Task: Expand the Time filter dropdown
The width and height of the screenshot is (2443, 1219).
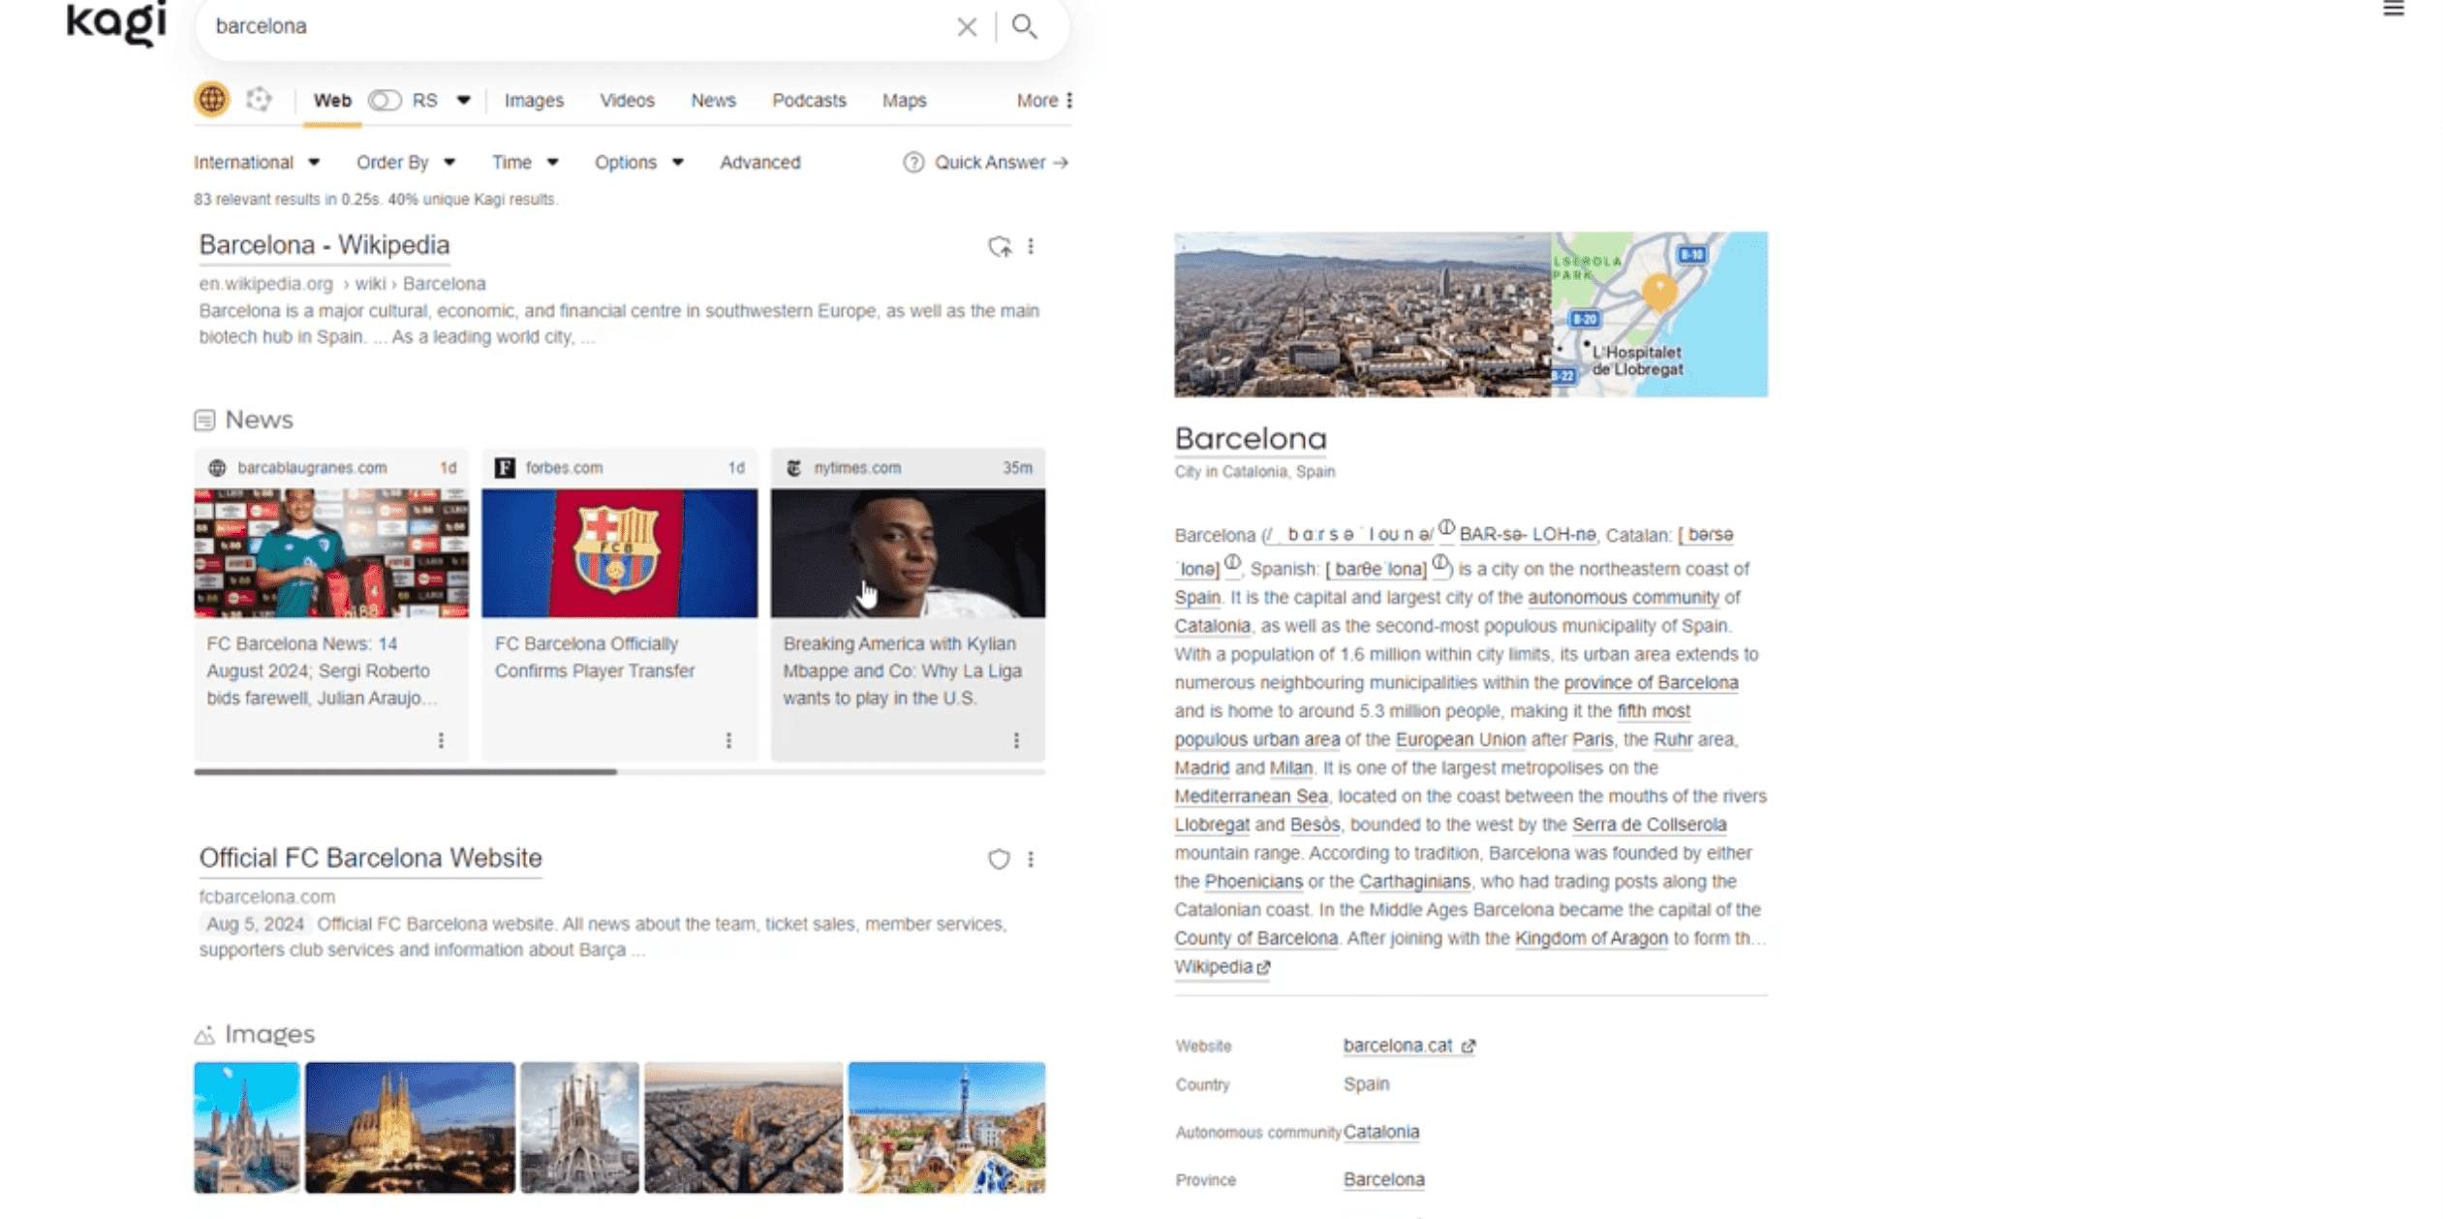Action: (525, 162)
